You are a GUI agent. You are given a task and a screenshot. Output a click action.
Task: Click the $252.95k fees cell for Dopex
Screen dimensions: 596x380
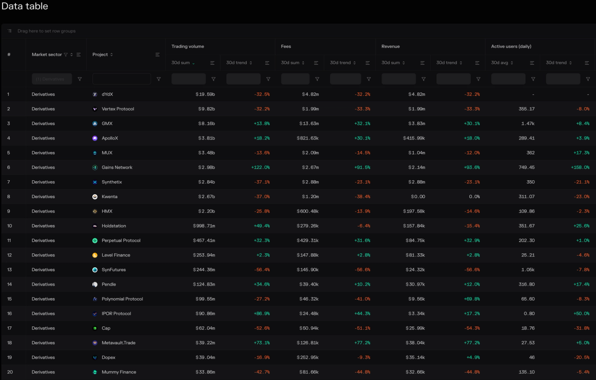click(x=307, y=358)
